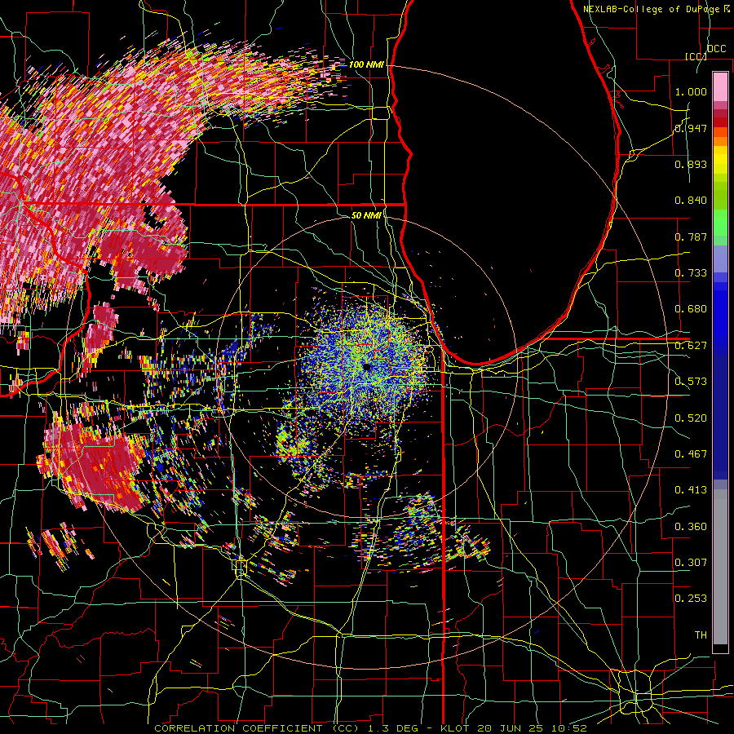Click the 0.467 scale value
This screenshot has width=734, height=734.
coord(691,454)
